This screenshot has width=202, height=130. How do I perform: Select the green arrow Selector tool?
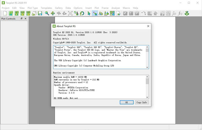(89, 13)
